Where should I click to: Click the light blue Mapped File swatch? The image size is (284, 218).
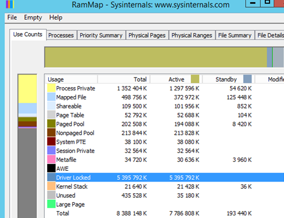pyautogui.click(x=51, y=97)
